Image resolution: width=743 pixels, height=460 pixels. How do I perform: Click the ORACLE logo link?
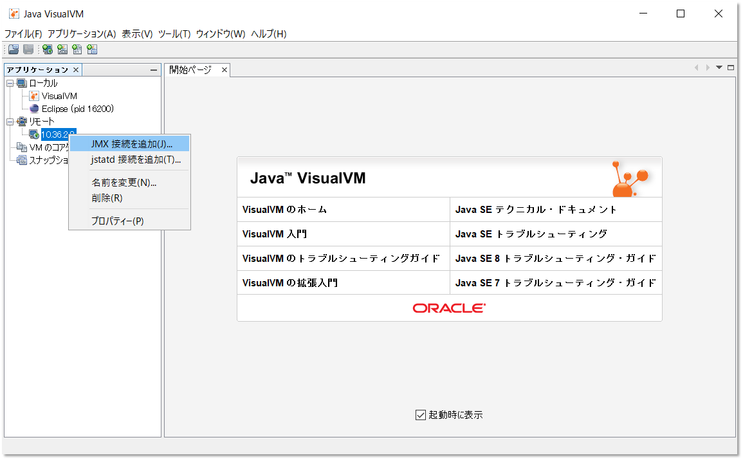(x=448, y=307)
